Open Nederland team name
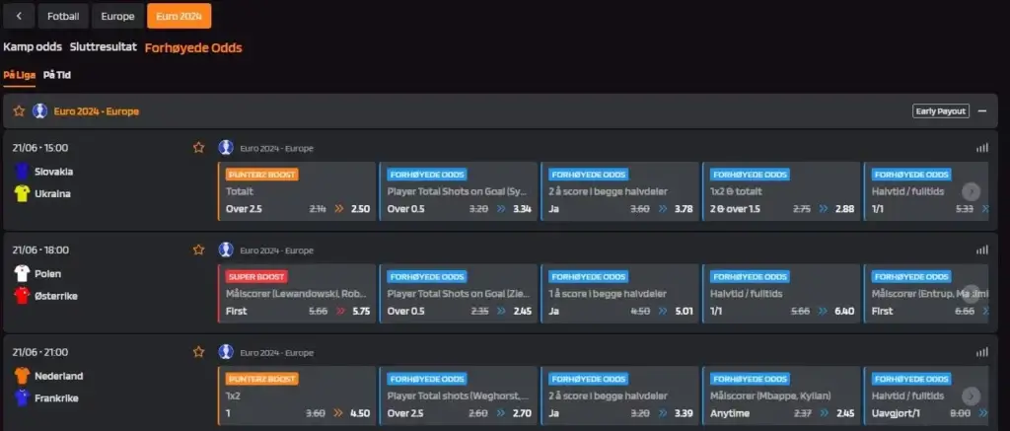1010x431 pixels. 58,376
